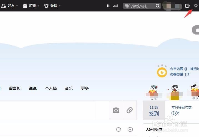Image resolution: width=199 pixels, height=137 pixels.
Task: Insert a link with paperclip icon
Action: click(130, 110)
